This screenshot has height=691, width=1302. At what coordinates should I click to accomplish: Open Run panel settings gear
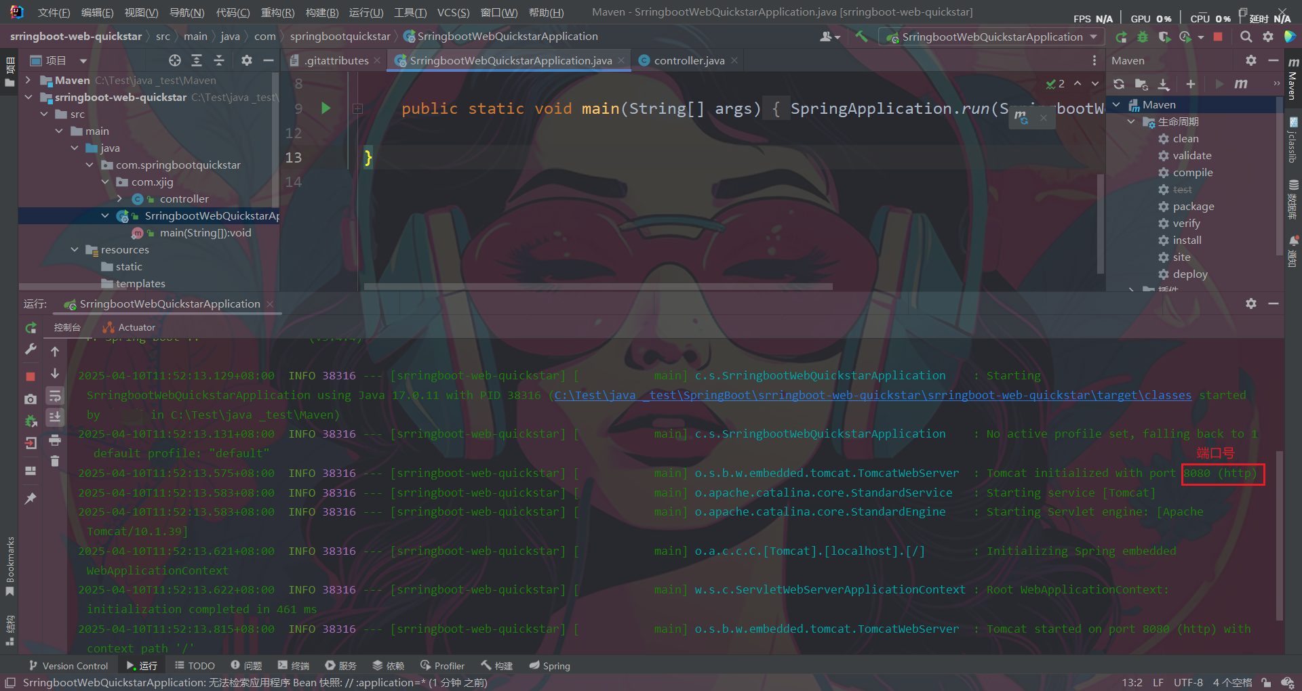click(x=1251, y=303)
